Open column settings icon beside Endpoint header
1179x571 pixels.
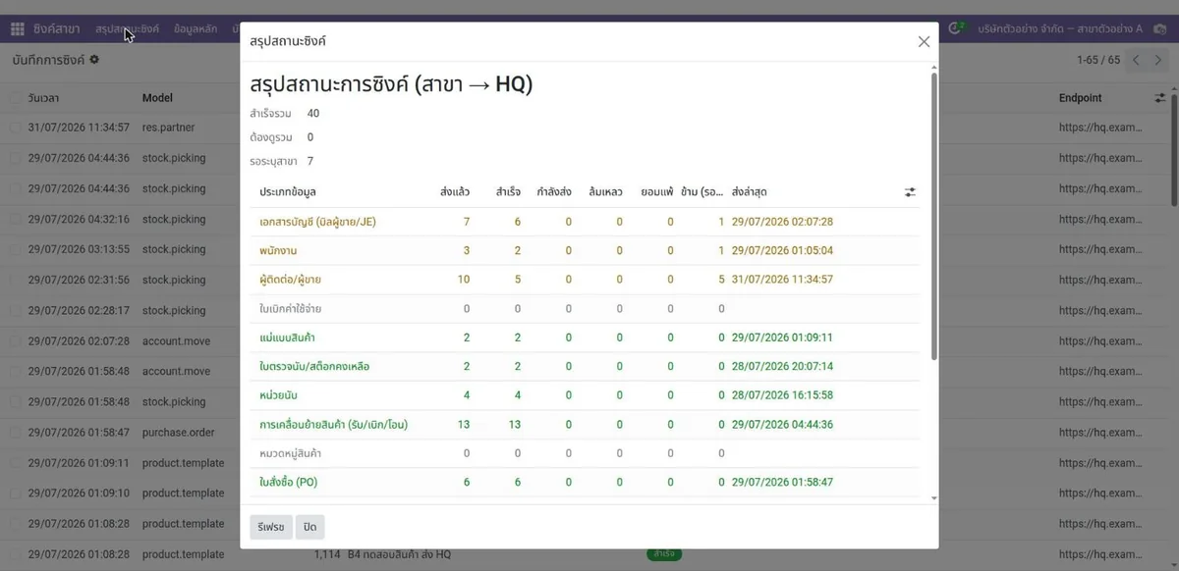[1160, 98]
